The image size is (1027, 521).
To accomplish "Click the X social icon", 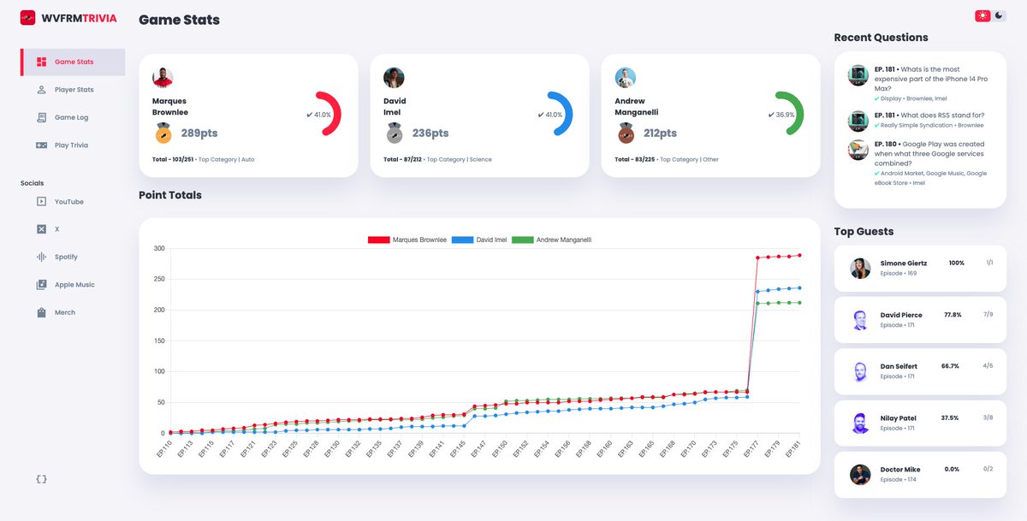I will (x=41, y=229).
